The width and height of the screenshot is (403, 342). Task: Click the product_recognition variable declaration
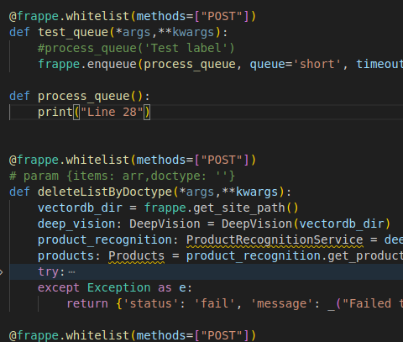pyautogui.click(x=104, y=240)
